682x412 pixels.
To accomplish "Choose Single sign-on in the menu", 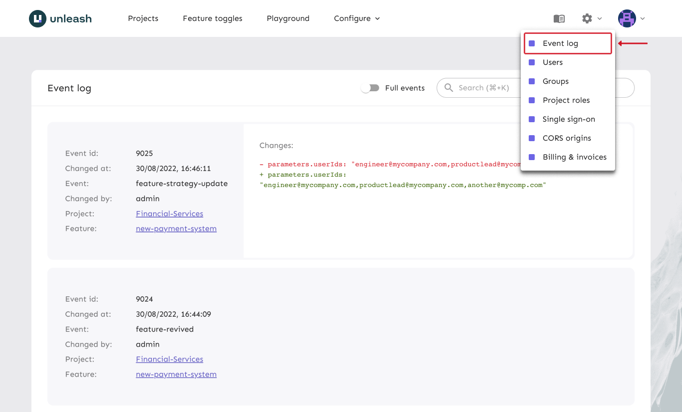I will 569,119.
